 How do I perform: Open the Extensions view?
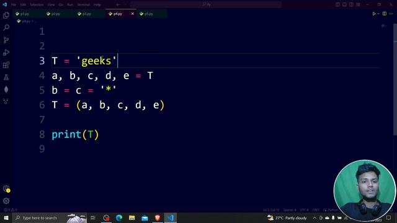[6, 64]
